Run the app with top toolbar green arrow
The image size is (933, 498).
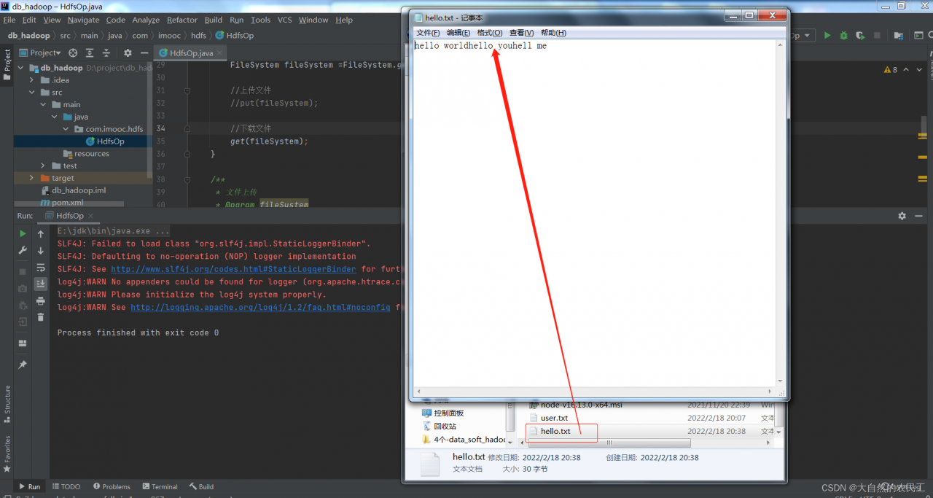pos(827,35)
